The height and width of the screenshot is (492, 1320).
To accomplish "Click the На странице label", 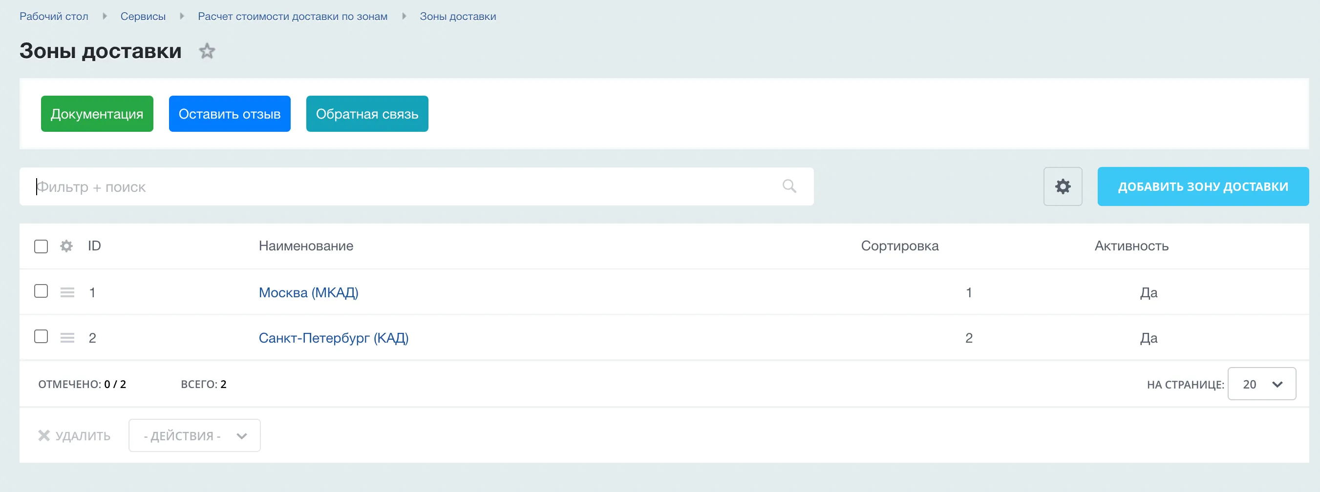I will pyautogui.click(x=1185, y=385).
